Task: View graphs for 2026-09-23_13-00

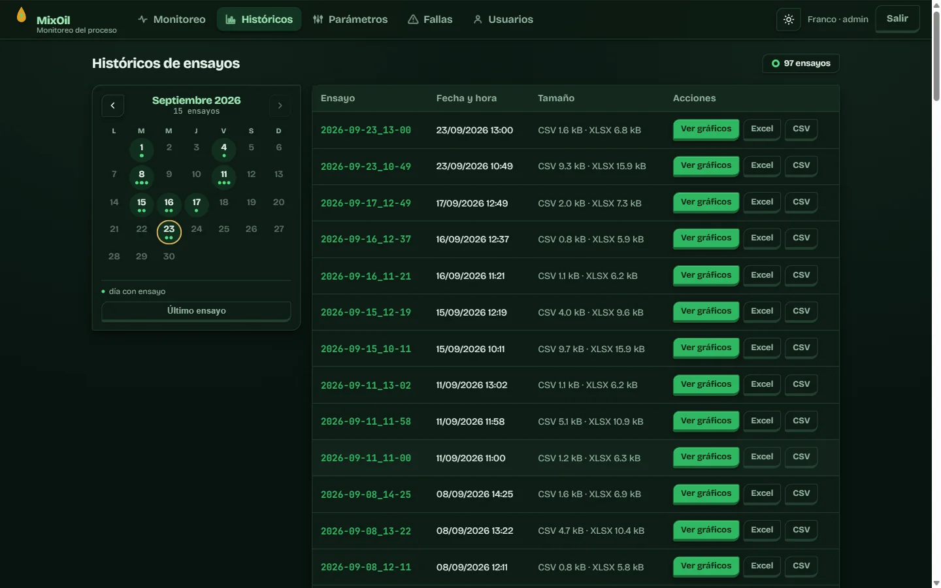Action: click(x=706, y=129)
